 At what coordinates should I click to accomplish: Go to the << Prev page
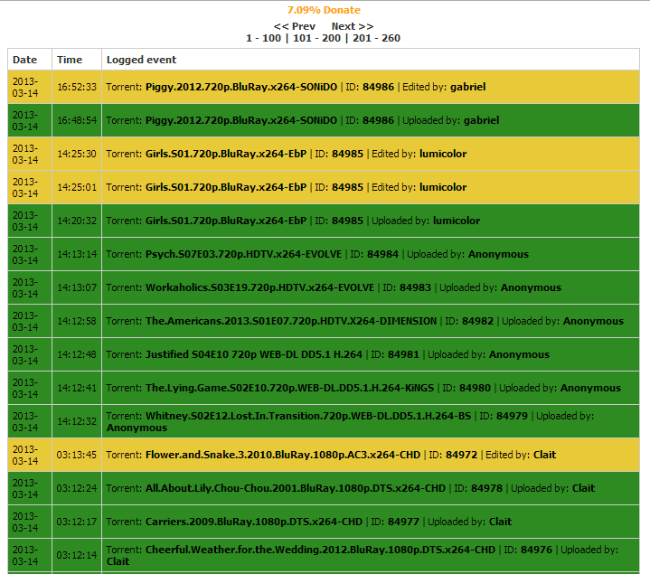coord(295,26)
